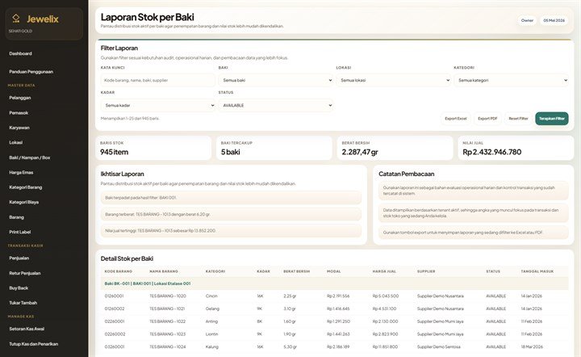Expand the Kadar dropdown filter
The width and height of the screenshot is (581, 357).
click(157, 105)
